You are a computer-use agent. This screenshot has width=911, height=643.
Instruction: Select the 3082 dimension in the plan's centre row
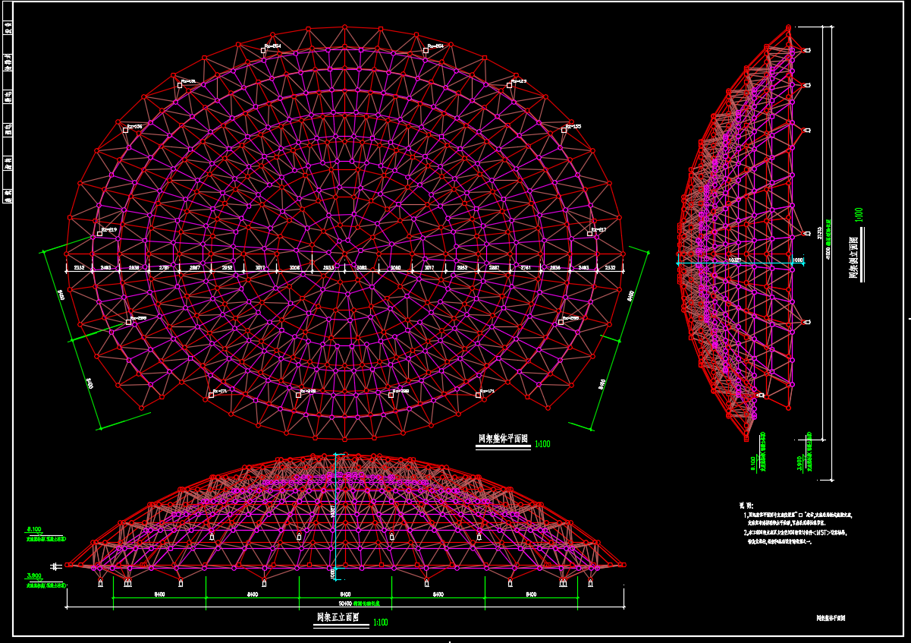[362, 267]
